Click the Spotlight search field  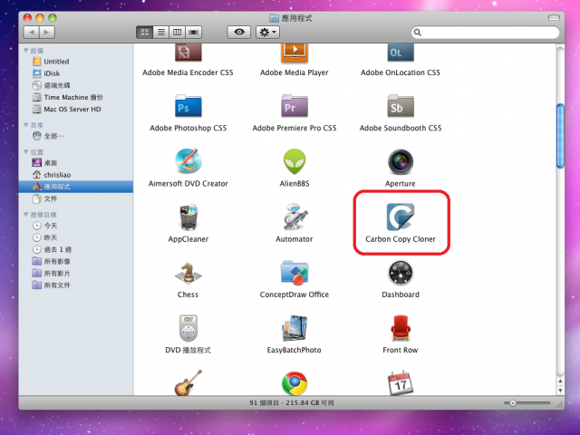click(x=486, y=33)
